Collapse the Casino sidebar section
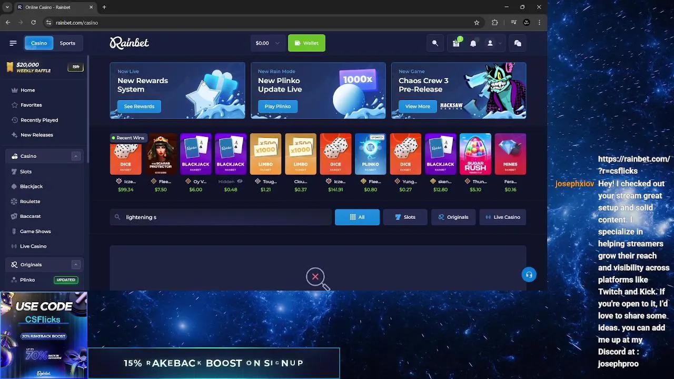The image size is (674, 379). (75, 156)
